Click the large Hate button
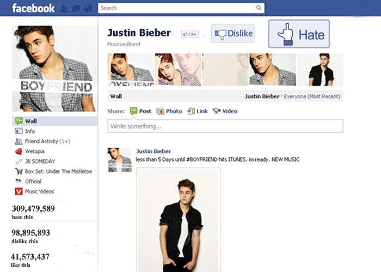The width and height of the screenshot is (381, 272). 299,34
